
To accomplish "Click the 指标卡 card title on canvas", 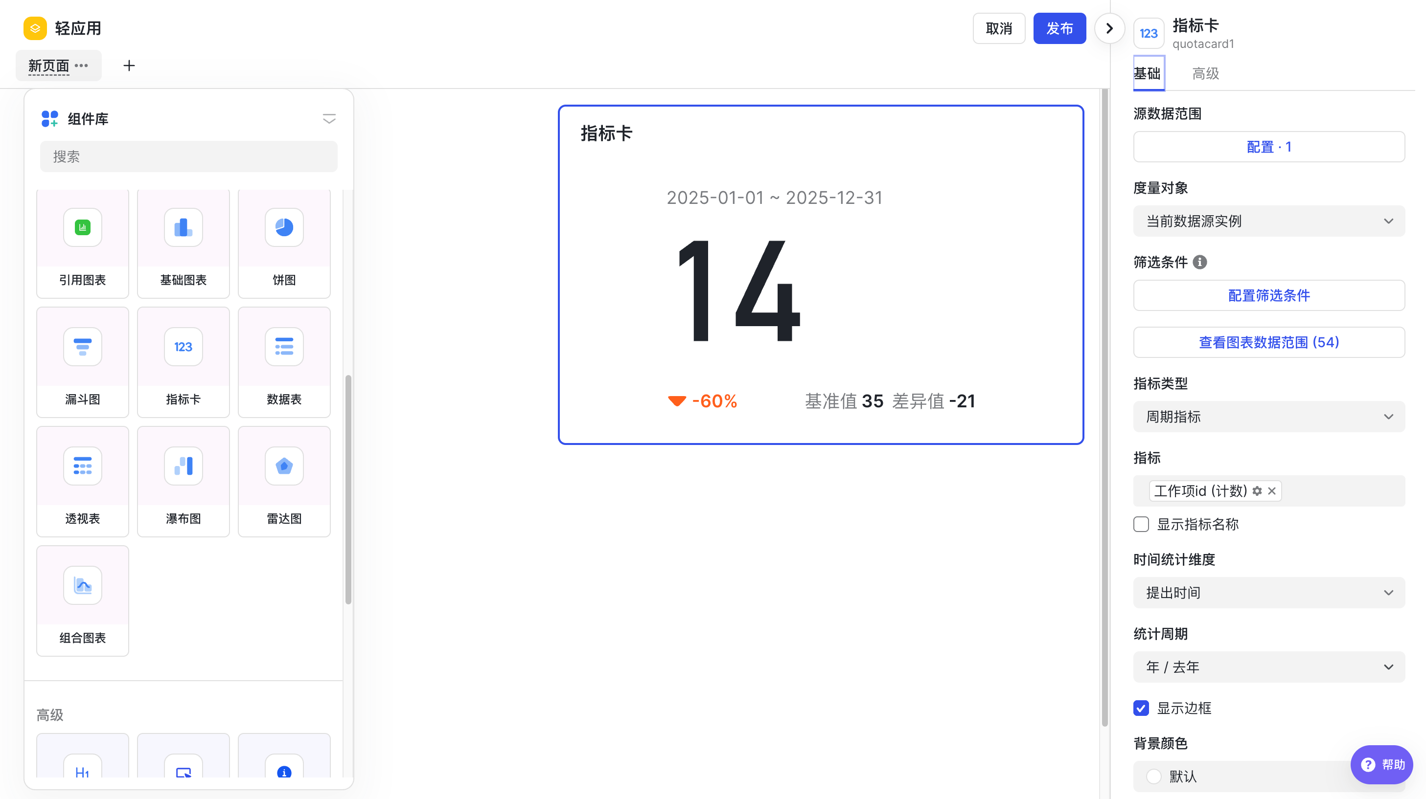I will tap(606, 133).
